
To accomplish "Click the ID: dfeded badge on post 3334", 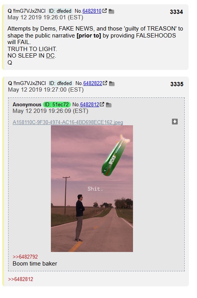I will pos(60,11).
